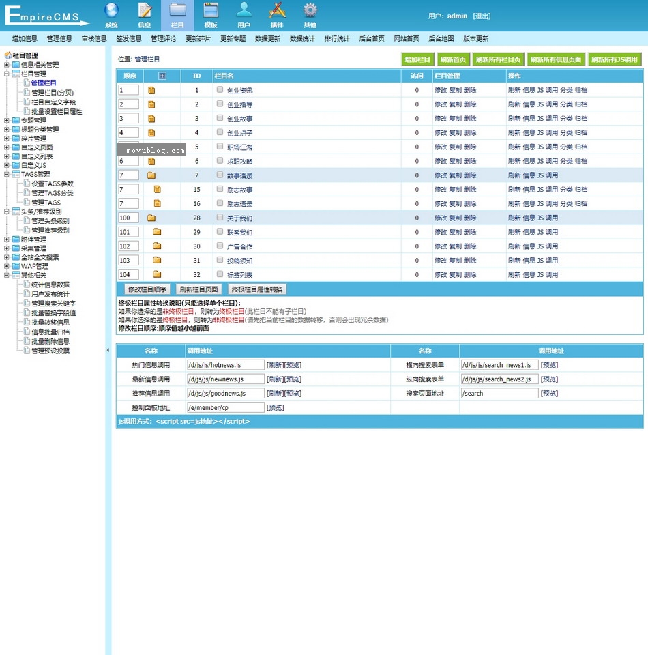Click the 修改栏目顺序 button
Screen dimensions: 648x655
pyautogui.click(x=147, y=289)
